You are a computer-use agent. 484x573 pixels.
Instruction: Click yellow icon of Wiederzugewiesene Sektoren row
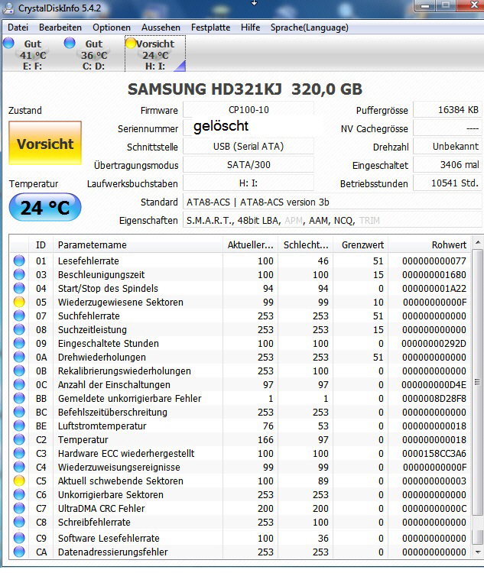pyautogui.click(x=19, y=302)
